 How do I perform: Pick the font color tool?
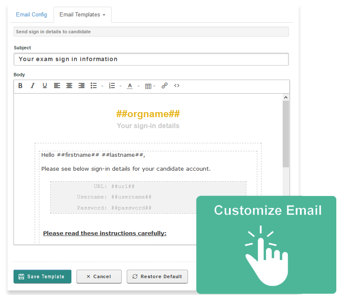(x=130, y=86)
